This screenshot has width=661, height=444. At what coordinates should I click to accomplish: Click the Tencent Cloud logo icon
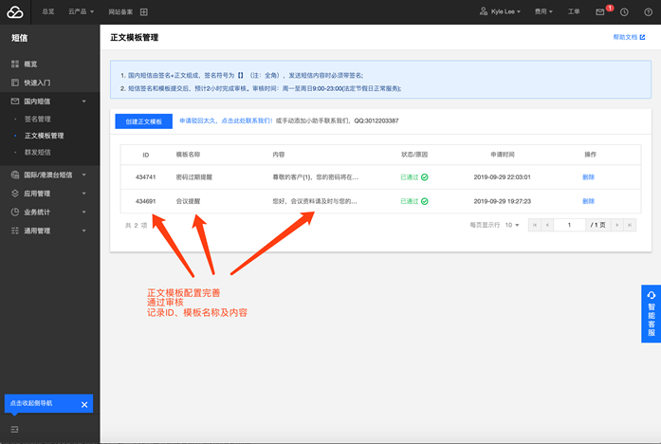(x=15, y=12)
